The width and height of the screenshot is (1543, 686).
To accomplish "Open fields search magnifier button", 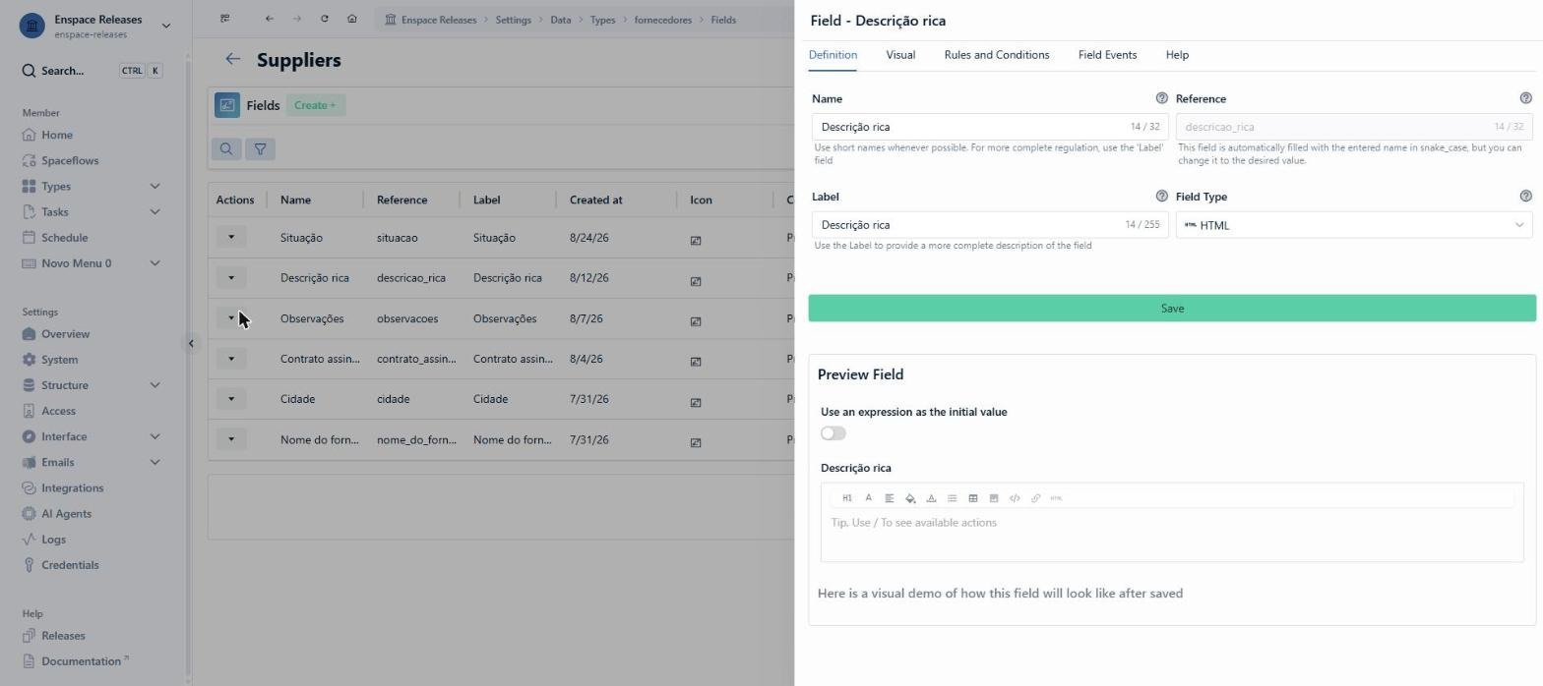I will coord(226,149).
